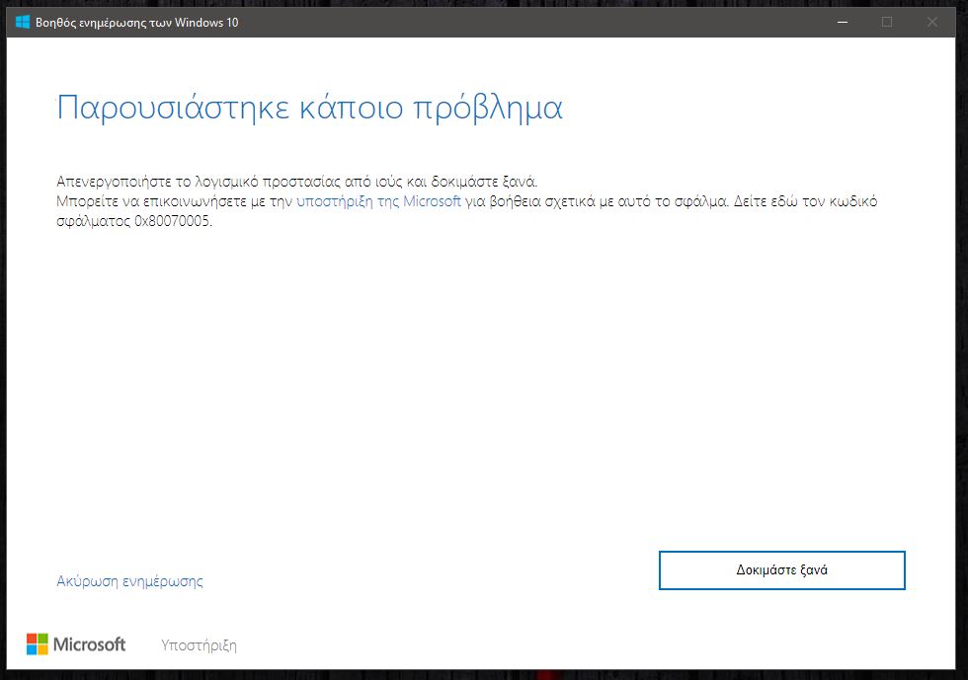Click the Microsoft logo in the footer
Image resolution: width=968 pixels, height=680 pixels.
76,644
